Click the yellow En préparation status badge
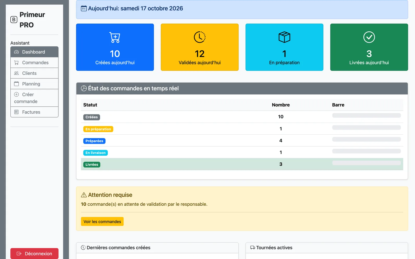Viewport: 415px width, 259px height. pos(98,129)
